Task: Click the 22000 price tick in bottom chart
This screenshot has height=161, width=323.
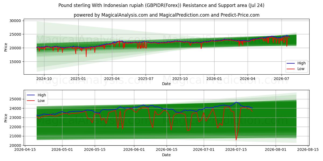Action: (x=15, y=127)
